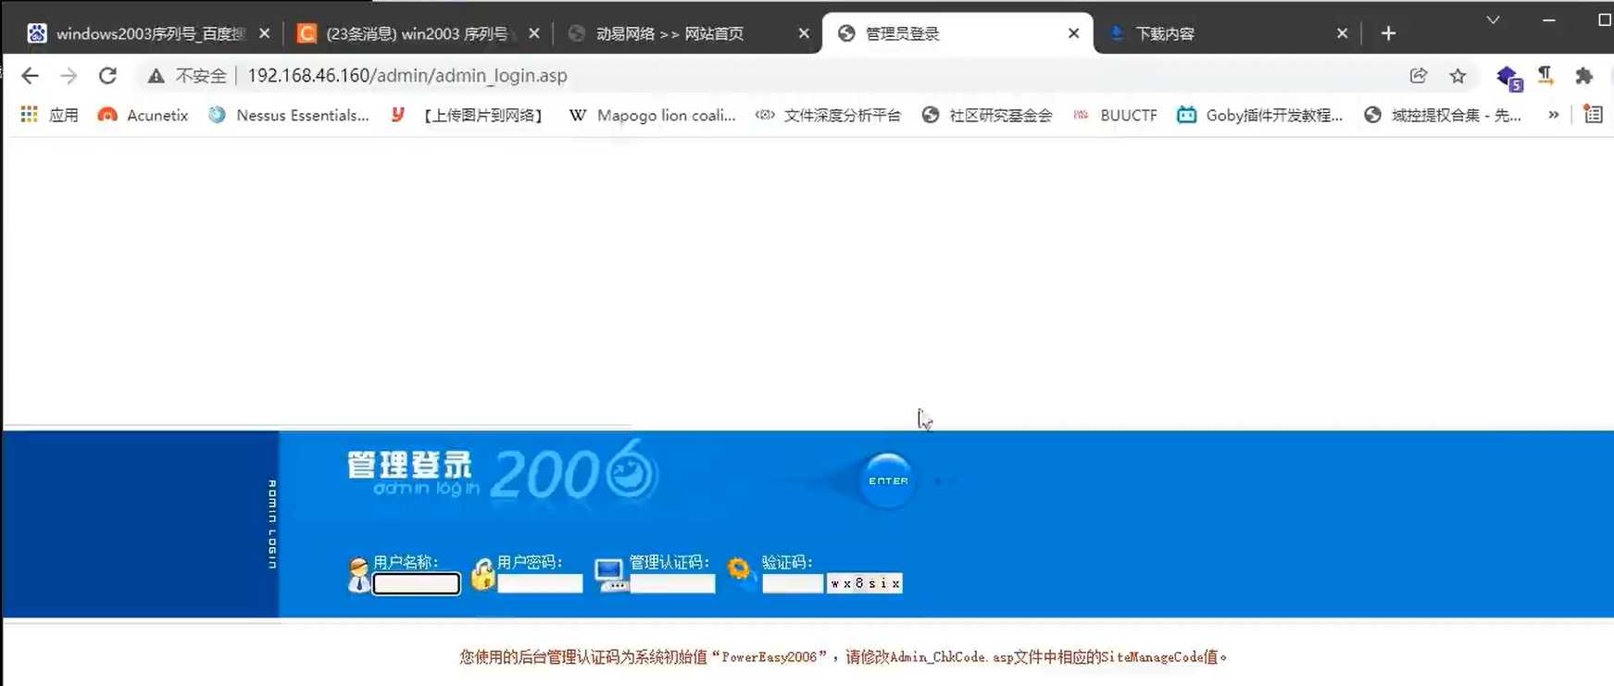1614x686 pixels.
Task: Switch to the 动易网络 网站首页 tab
Action: (685, 33)
